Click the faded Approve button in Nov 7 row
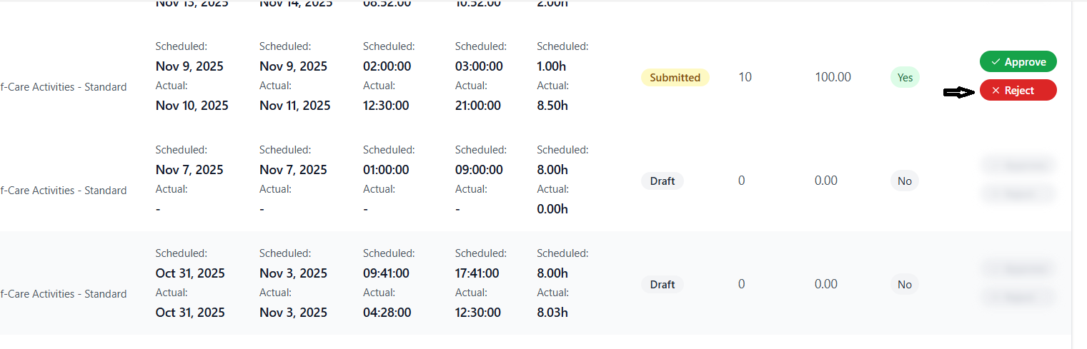Viewport: 1087px width, 349px height. click(1018, 166)
